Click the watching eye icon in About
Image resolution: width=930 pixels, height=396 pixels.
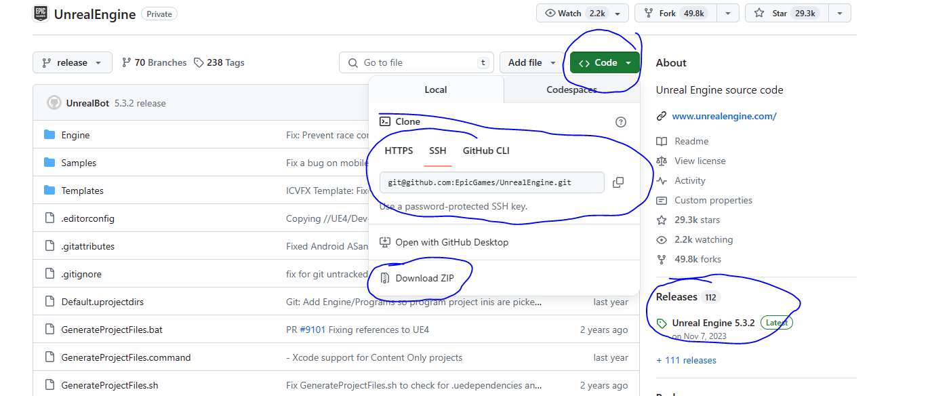662,239
